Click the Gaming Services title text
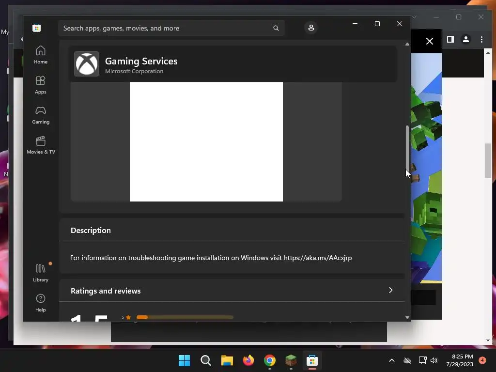Screen dimensions: 496x372 pyautogui.click(x=141, y=61)
